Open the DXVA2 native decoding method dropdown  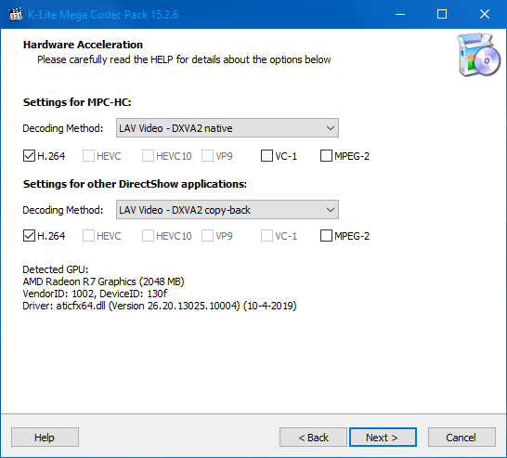pos(227,128)
